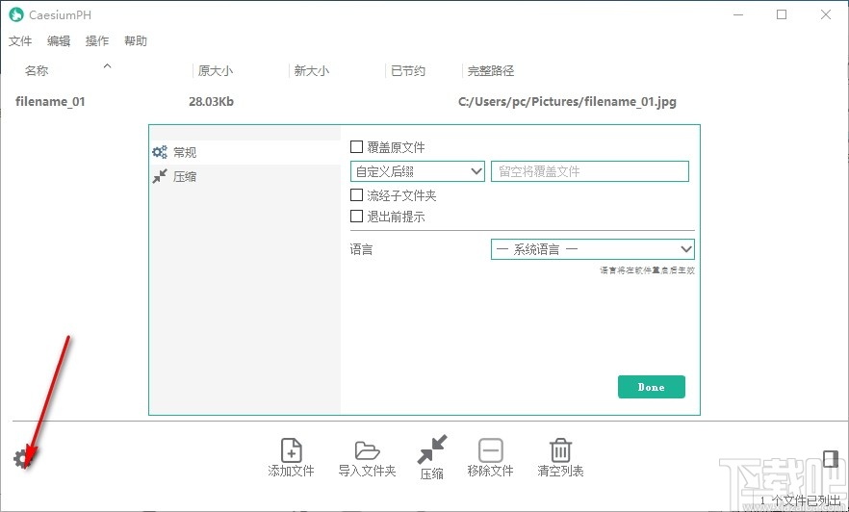Click the C:/Users/pc/Pictures/filename_01.jpg path

(568, 102)
